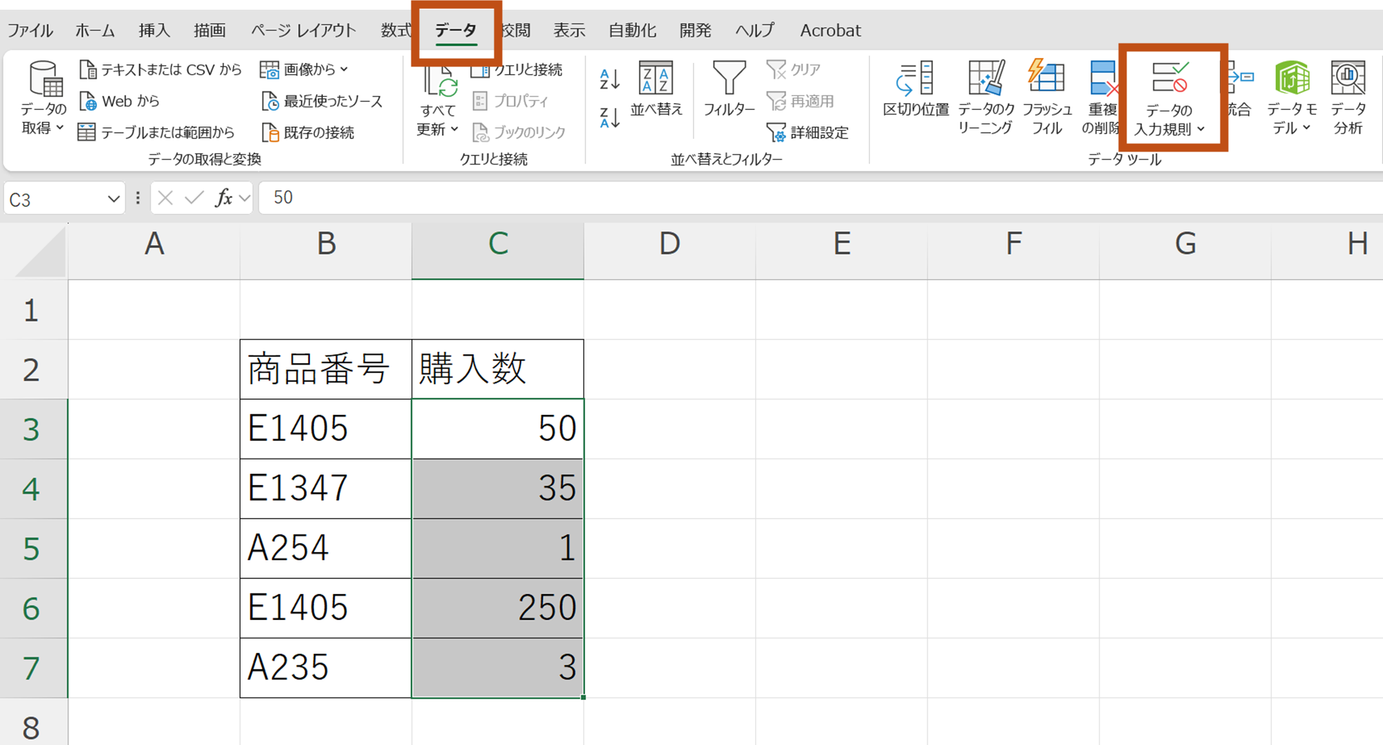Select cell B4 containing E1347
This screenshot has width=1383, height=745.
(x=325, y=488)
